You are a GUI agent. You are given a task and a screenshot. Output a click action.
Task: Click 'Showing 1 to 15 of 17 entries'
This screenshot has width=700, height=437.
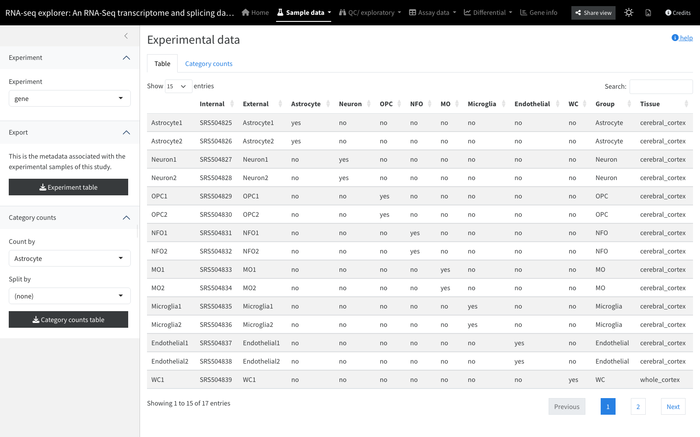[x=189, y=403]
